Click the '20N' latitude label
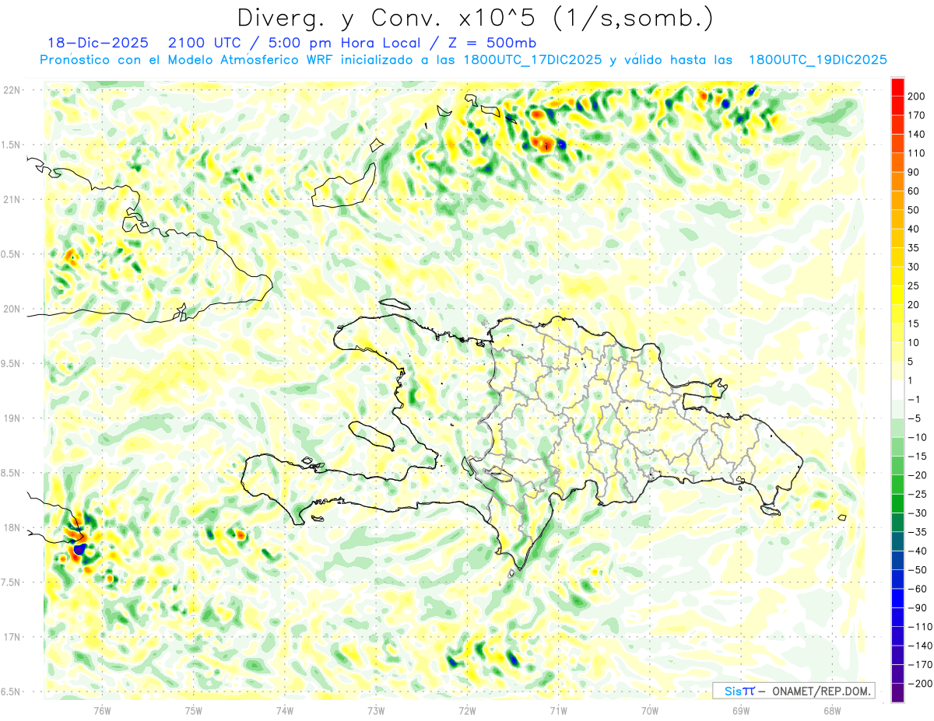 click(x=12, y=309)
